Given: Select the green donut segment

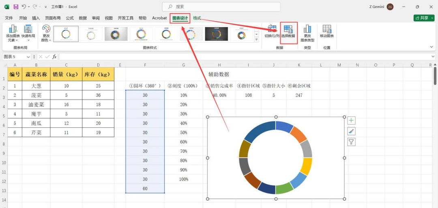Looking at the screenshot, I should pyautogui.click(x=284, y=188).
